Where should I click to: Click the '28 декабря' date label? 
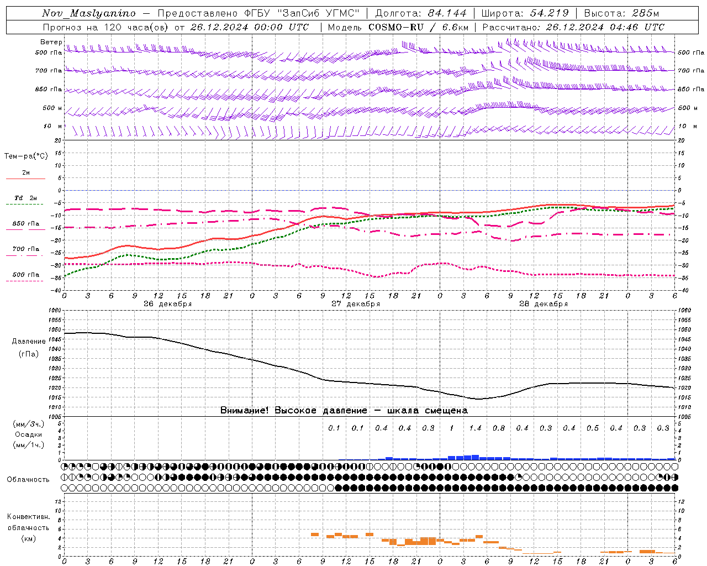click(544, 304)
